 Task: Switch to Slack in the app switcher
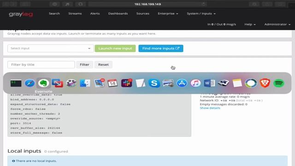click(x=126, y=83)
